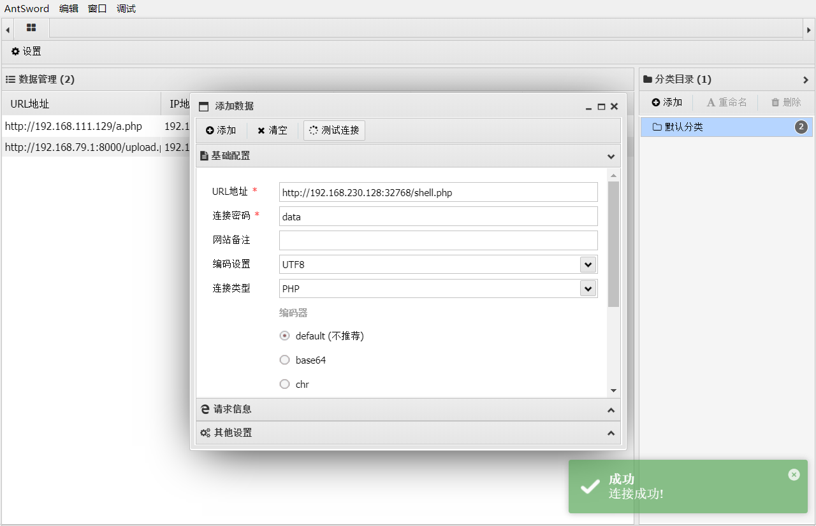Click the 重命名 category button
This screenshot has width=816, height=526.
tap(727, 102)
